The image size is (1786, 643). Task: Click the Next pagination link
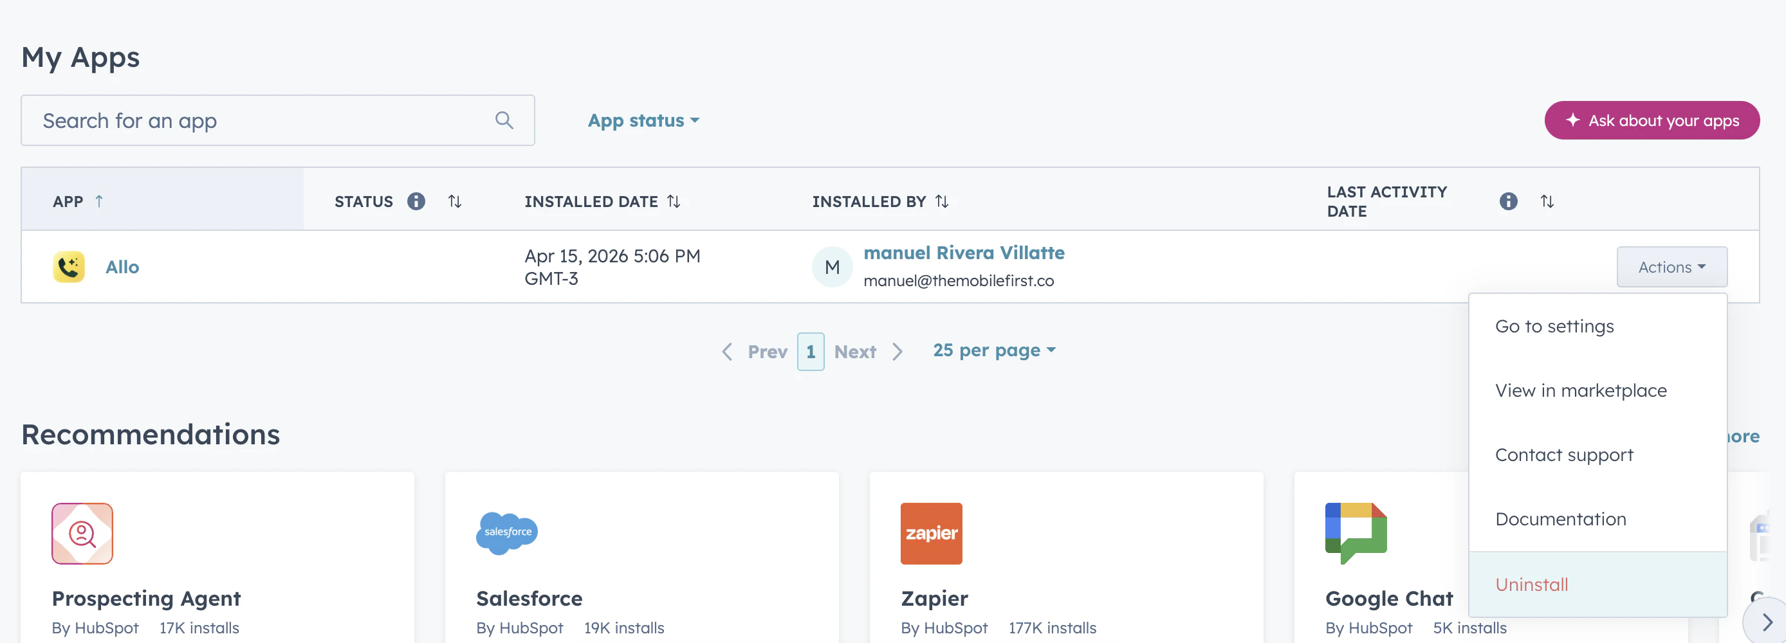pyautogui.click(x=855, y=352)
